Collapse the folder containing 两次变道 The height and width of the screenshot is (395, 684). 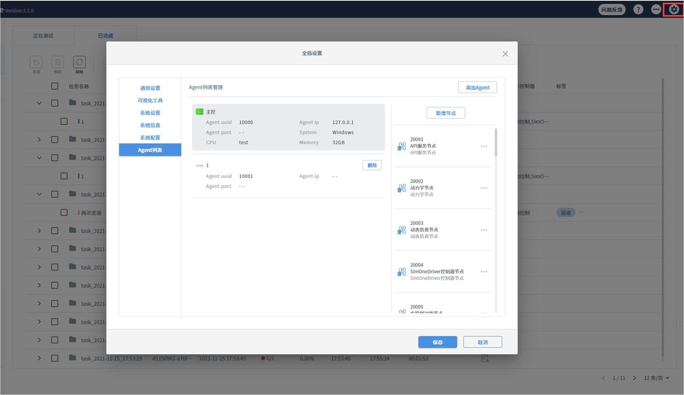pyautogui.click(x=39, y=194)
